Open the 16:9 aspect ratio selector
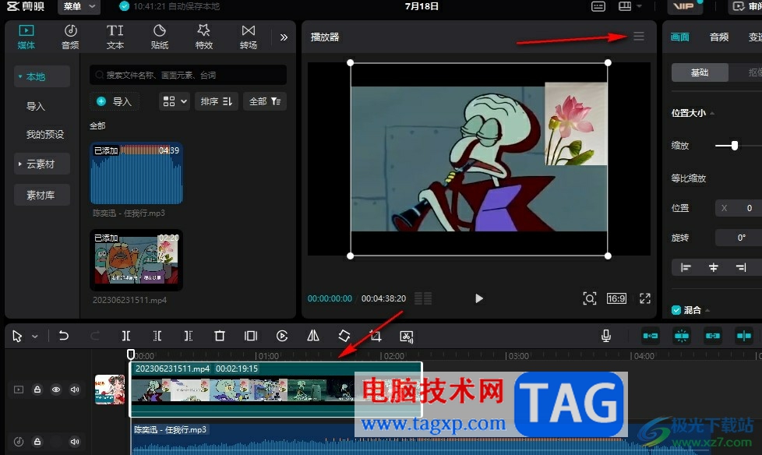762x455 pixels. pyautogui.click(x=616, y=298)
